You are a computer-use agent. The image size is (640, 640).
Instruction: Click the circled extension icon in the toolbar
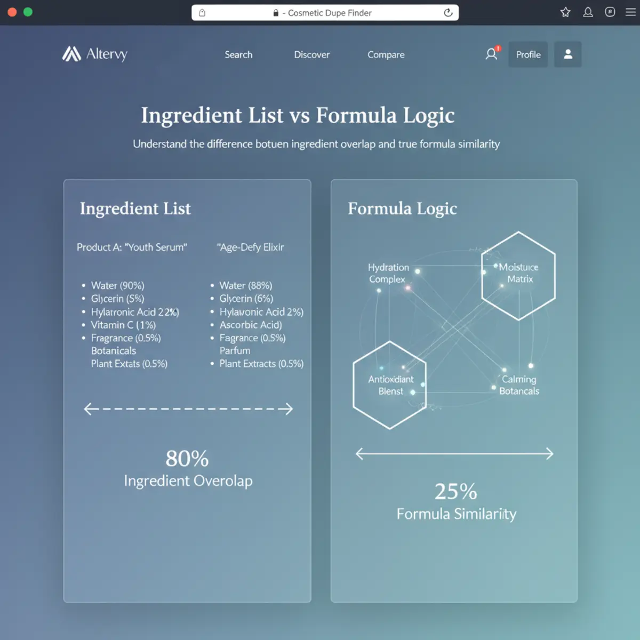pos(610,12)
